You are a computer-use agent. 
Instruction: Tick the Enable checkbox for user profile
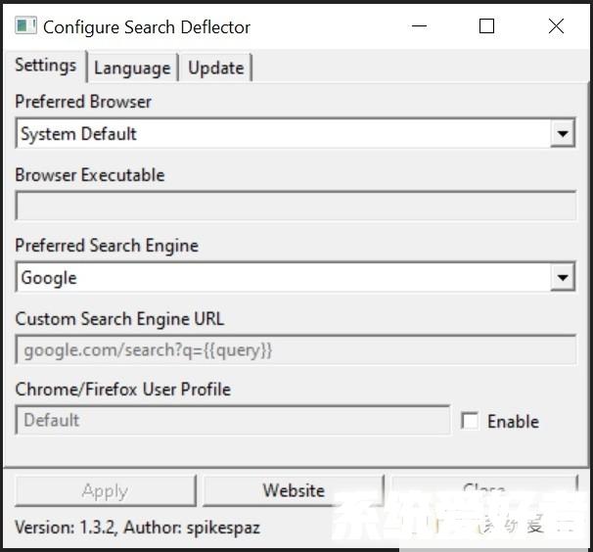pos(470,421)
